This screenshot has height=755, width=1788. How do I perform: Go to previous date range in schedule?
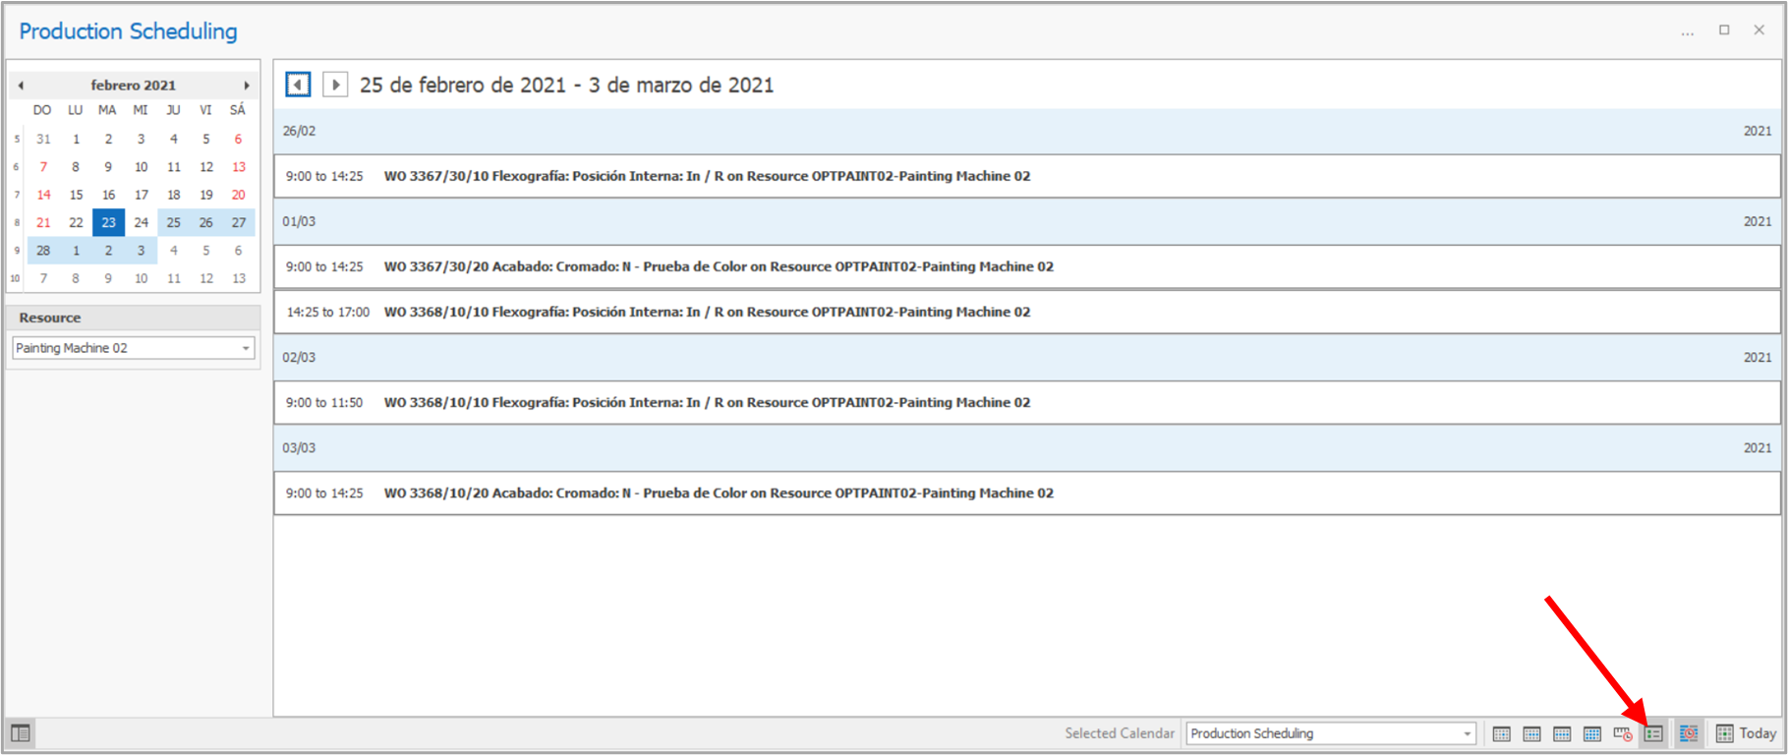click(298, 85)
